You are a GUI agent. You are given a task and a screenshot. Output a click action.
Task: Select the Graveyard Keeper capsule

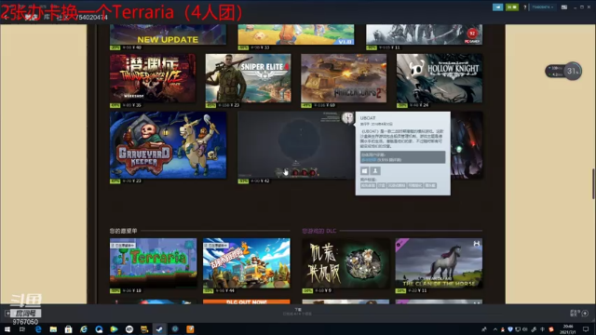point(168,145)
